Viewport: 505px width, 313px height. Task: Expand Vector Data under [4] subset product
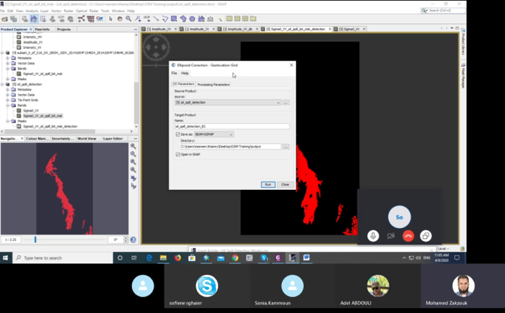coord(8,63)
